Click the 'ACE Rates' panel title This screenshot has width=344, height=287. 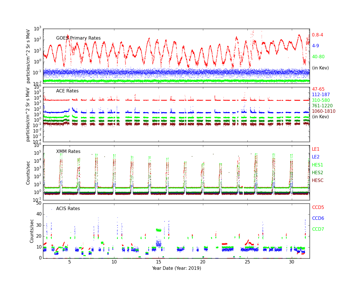point(67,91)
